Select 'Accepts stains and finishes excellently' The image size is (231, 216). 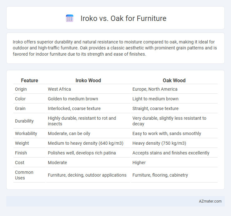tap(171, 153)
